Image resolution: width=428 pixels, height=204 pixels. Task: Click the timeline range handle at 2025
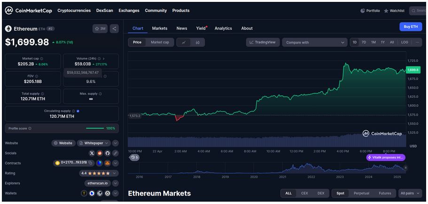[x=405, y=168]
